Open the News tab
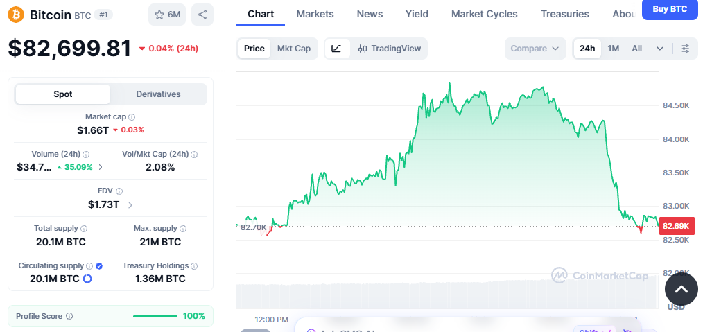The height and width of the screenshot is (332, 703). [370, 14]
